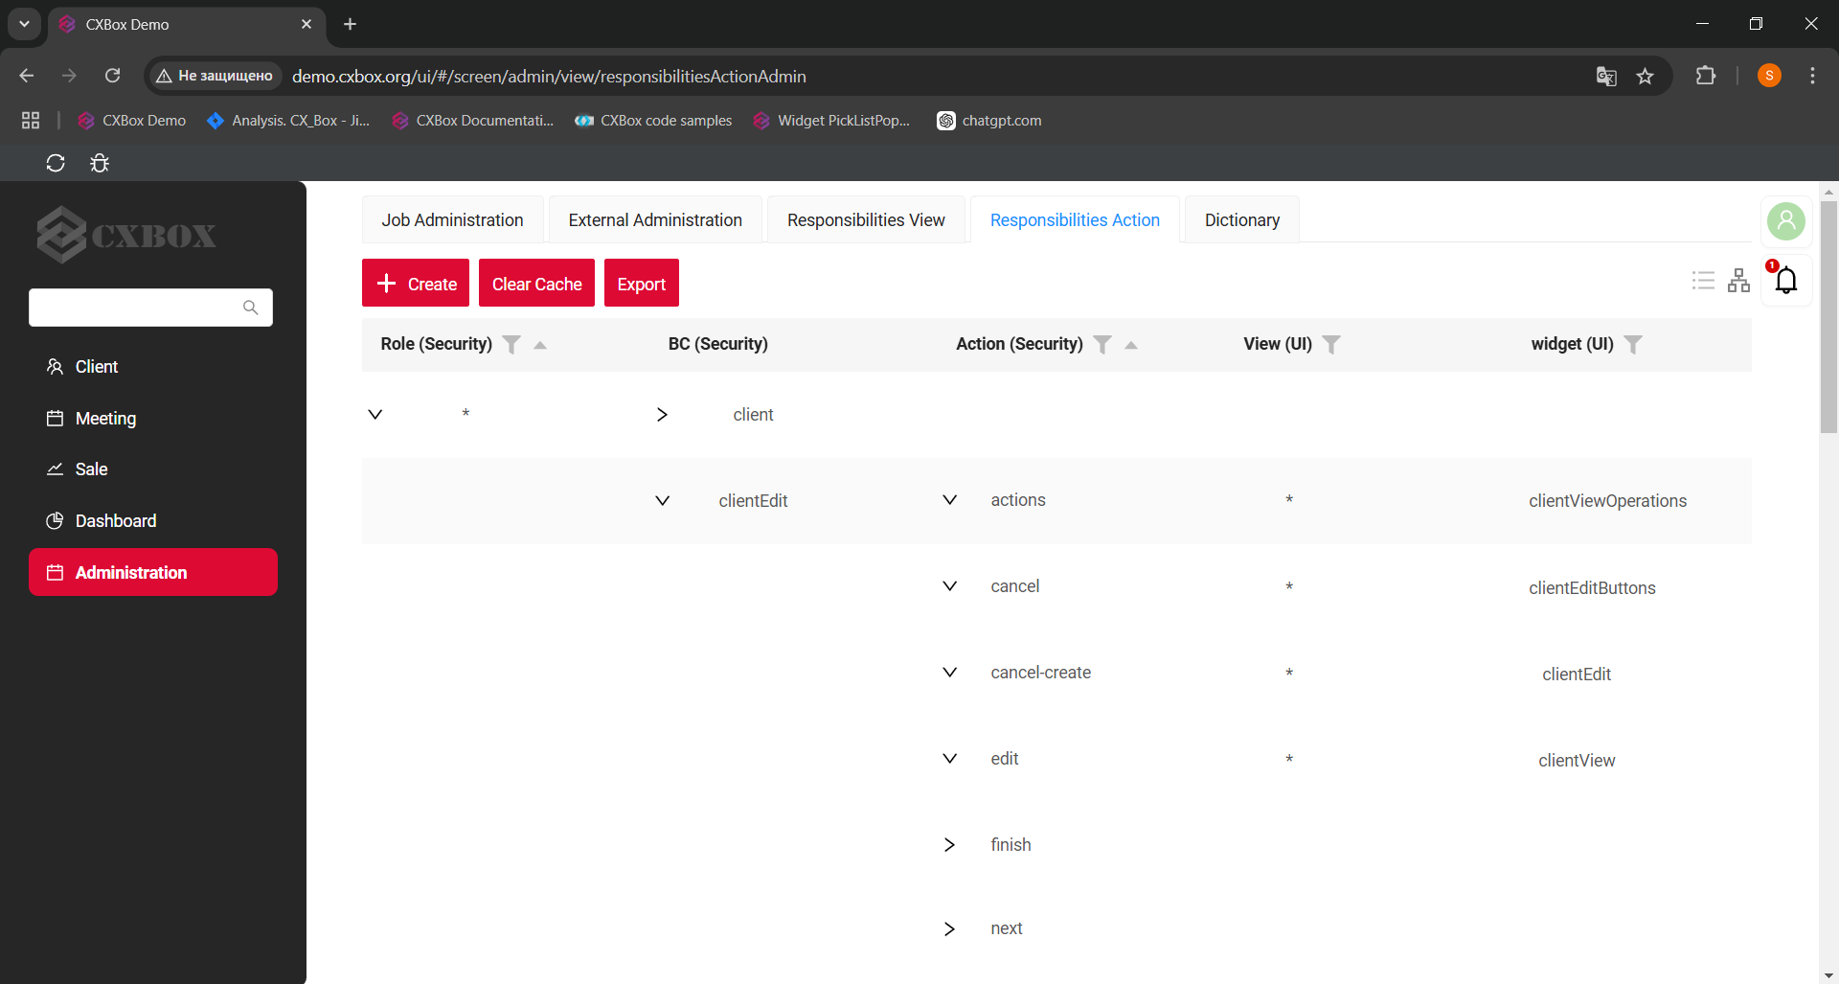This screenshot has width=1839, height=984.
Task: Collapse the clientEdit BC row
Action: (x=662, y=501)
